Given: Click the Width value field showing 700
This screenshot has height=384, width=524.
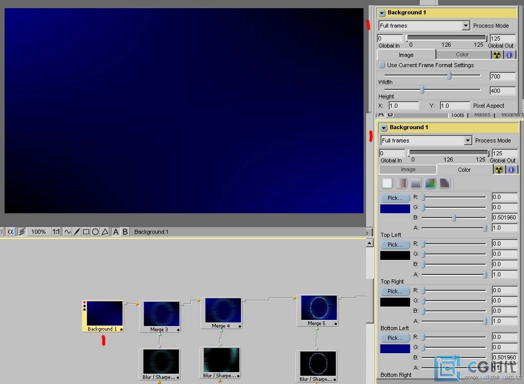Looking at the screenshot, I should (x=502, y=76).
